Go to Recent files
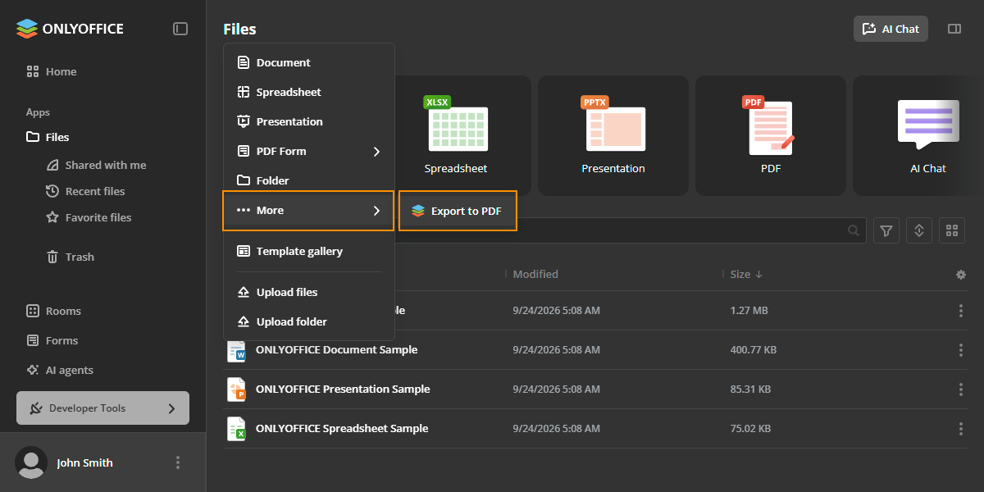This screenshot has height=492, width=984. tap(85, 191)
